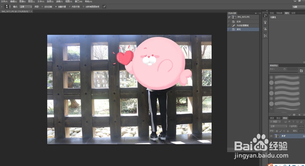The width and height of the screenshot is (305, 166).
Task: Set history brush source on snapshot
Action: [229, 17]
